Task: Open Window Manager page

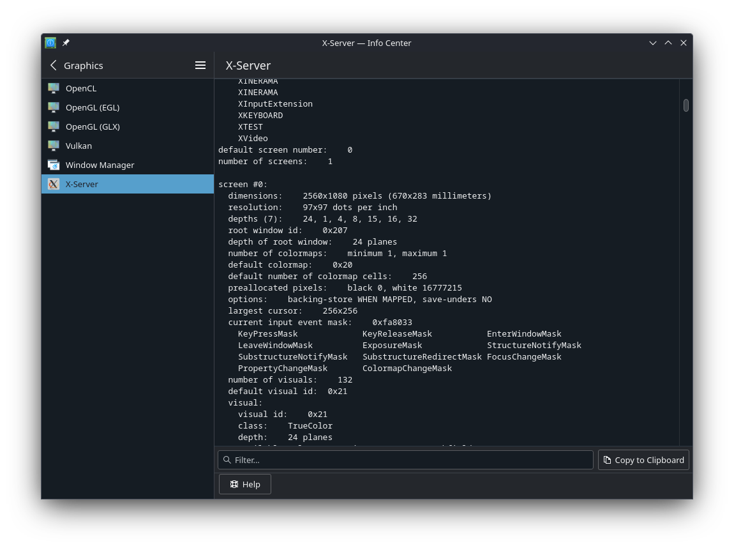Action: (127, 165)
